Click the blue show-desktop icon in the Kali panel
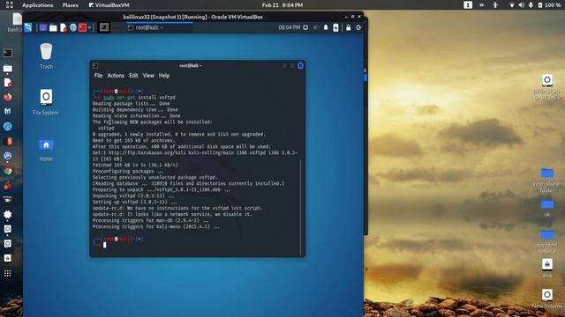565x317 pixels. click(43, 27)
